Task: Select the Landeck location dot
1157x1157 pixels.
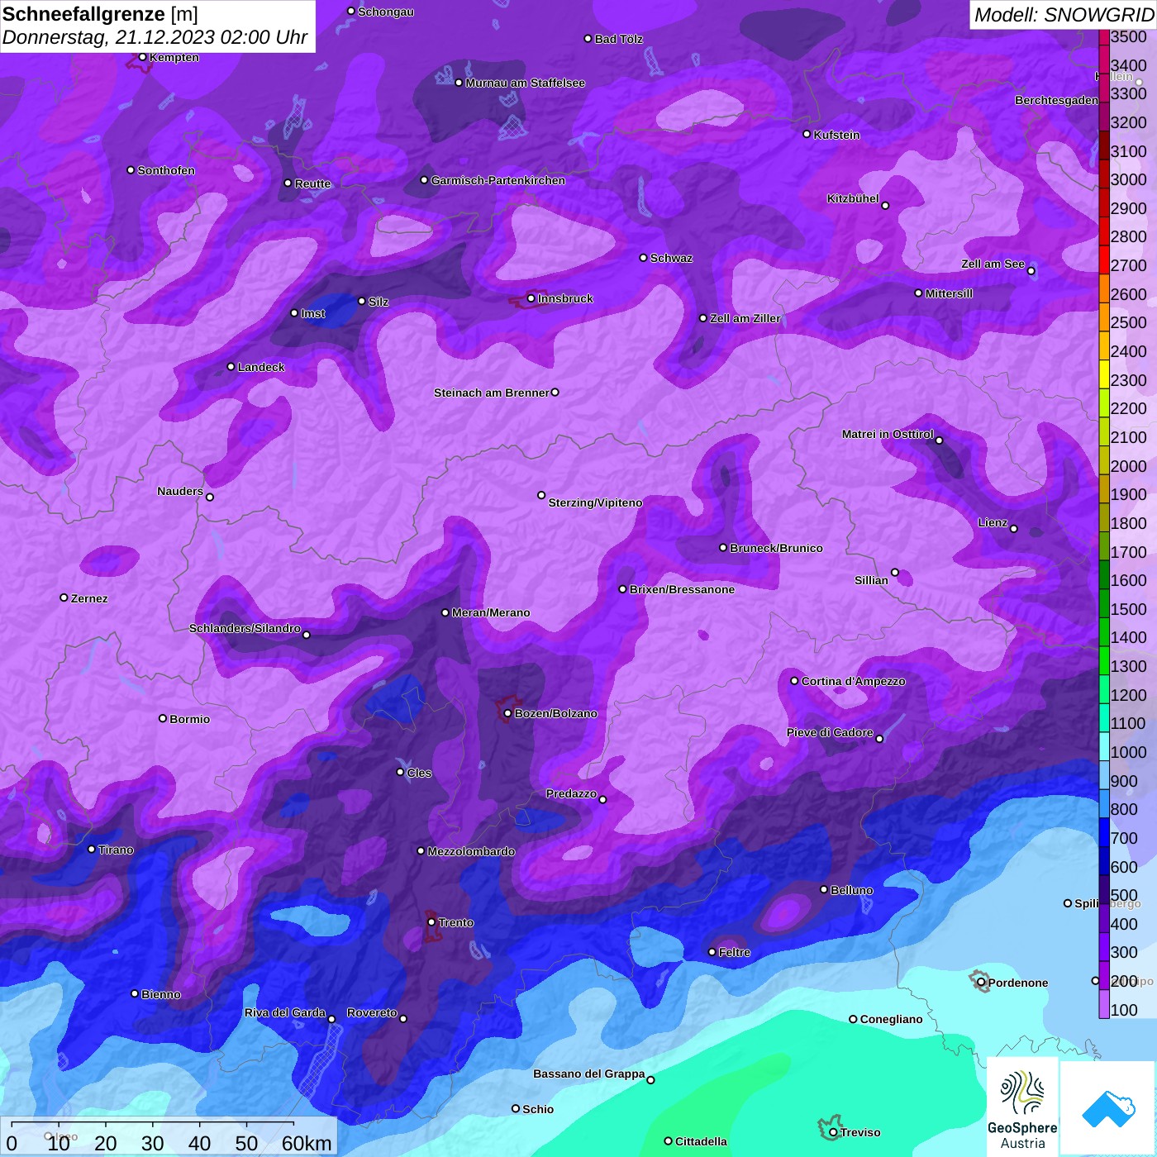Action: coord(231,366)
